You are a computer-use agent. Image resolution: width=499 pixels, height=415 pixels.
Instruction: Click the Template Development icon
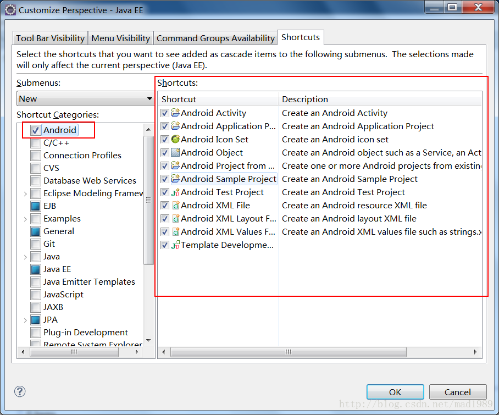(x=175, y=245)
